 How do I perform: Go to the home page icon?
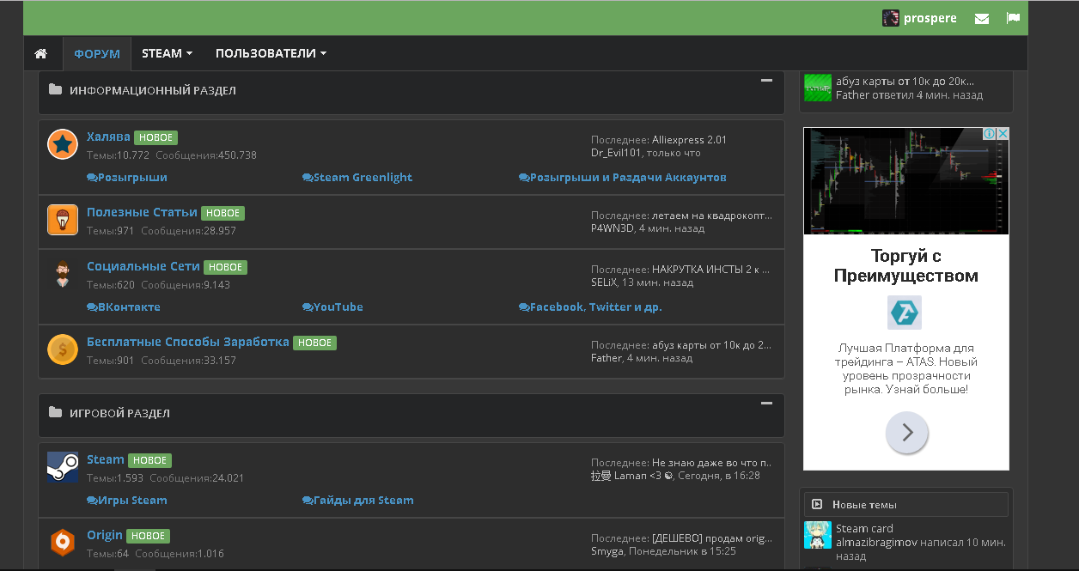click(x=40, y=53)
